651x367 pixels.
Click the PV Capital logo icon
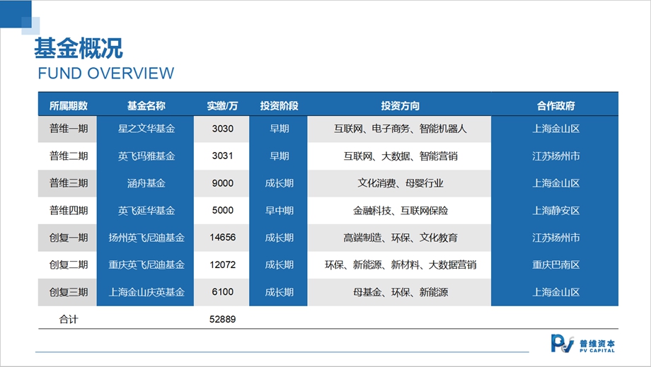(562, 344)
